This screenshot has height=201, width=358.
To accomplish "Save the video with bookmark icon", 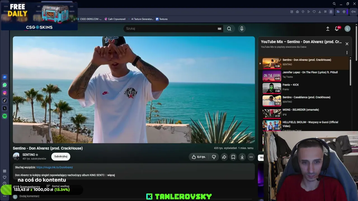I will 233,157.
